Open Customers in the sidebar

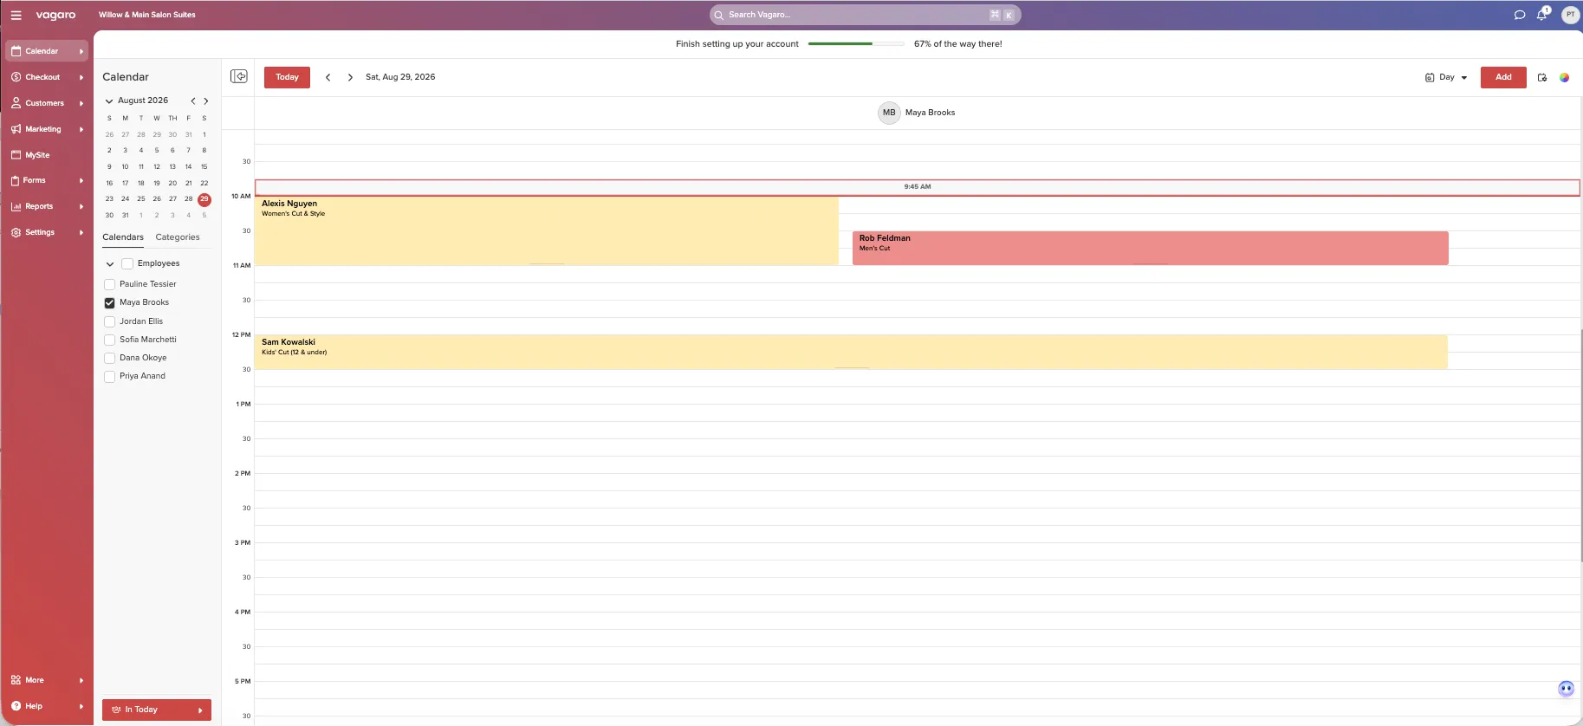click(47, 103)
